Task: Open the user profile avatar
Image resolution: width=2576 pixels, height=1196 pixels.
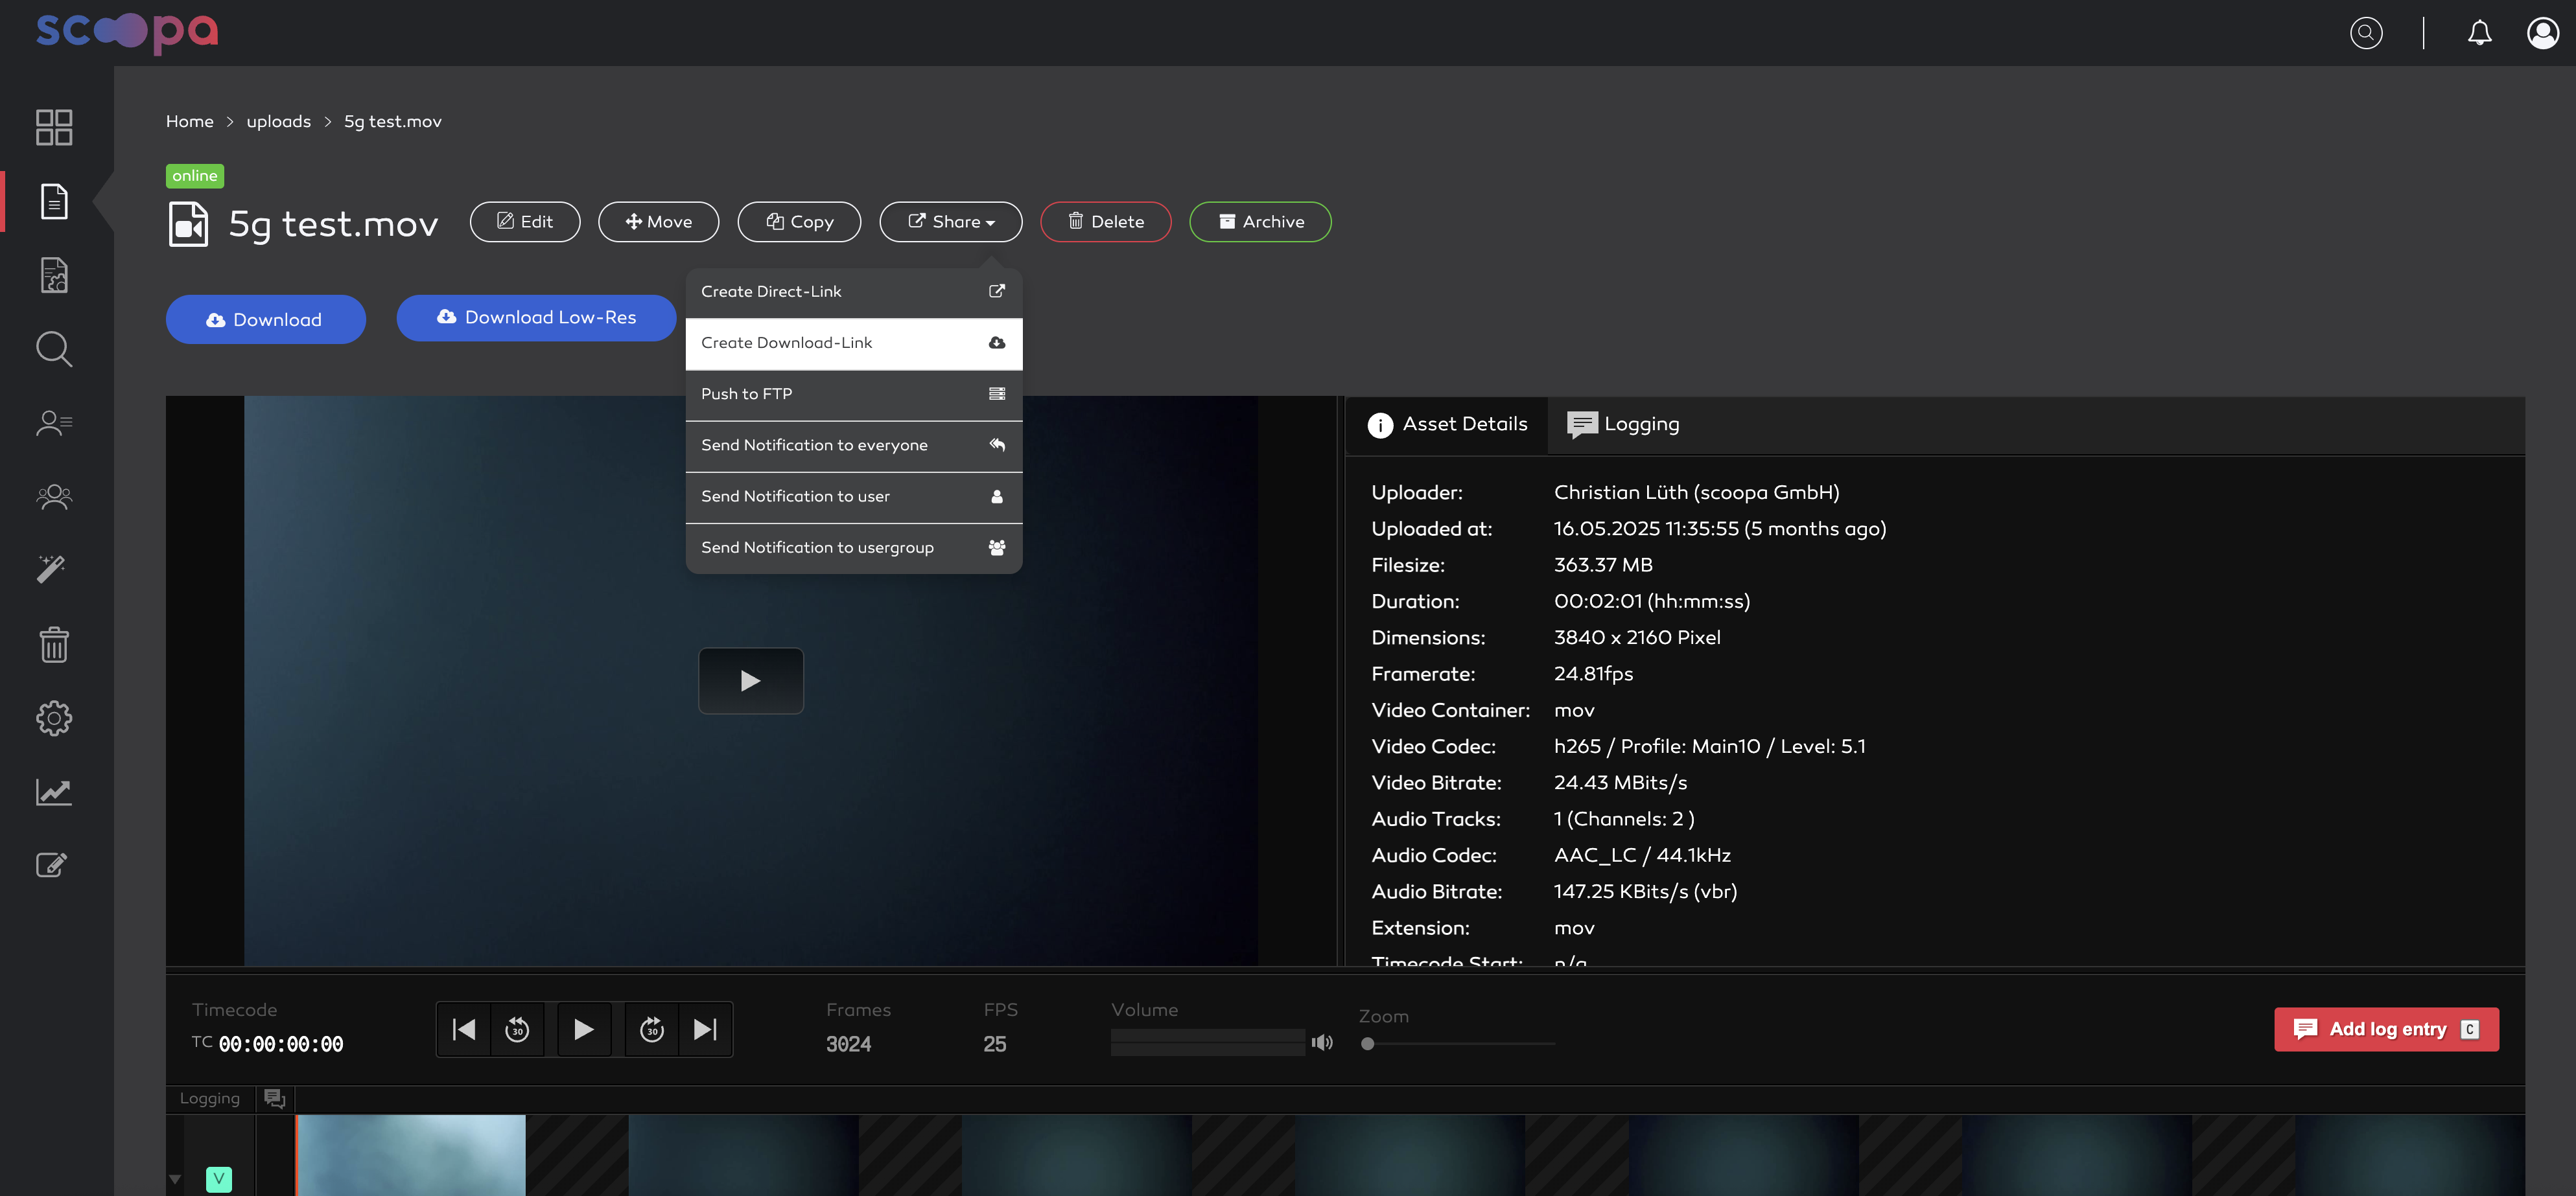Action: click(2543, 33)
